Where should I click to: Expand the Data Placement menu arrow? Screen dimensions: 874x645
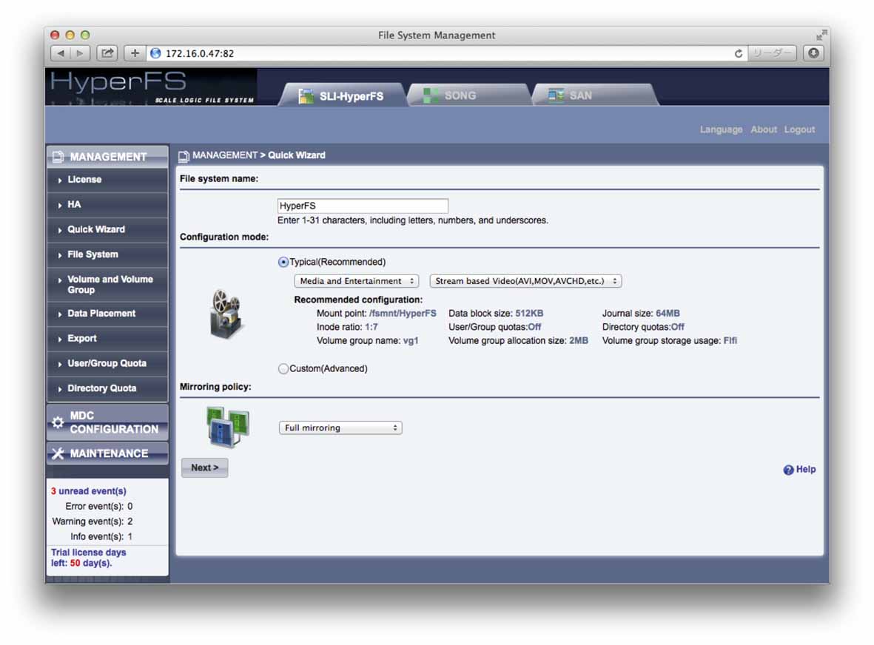click(60, 314)
